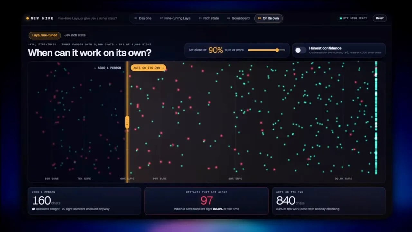Viewport: 412px width, 232px height.
Task: Click the heading When can it work on its own
Action: (89, 53)
